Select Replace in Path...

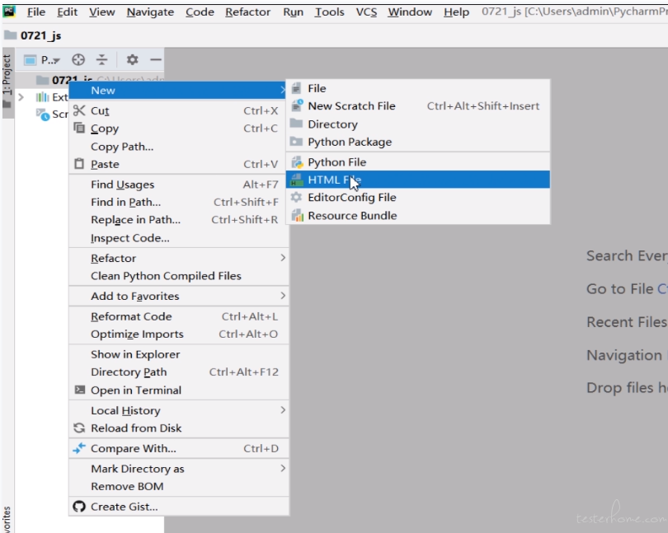pos(178,220)
